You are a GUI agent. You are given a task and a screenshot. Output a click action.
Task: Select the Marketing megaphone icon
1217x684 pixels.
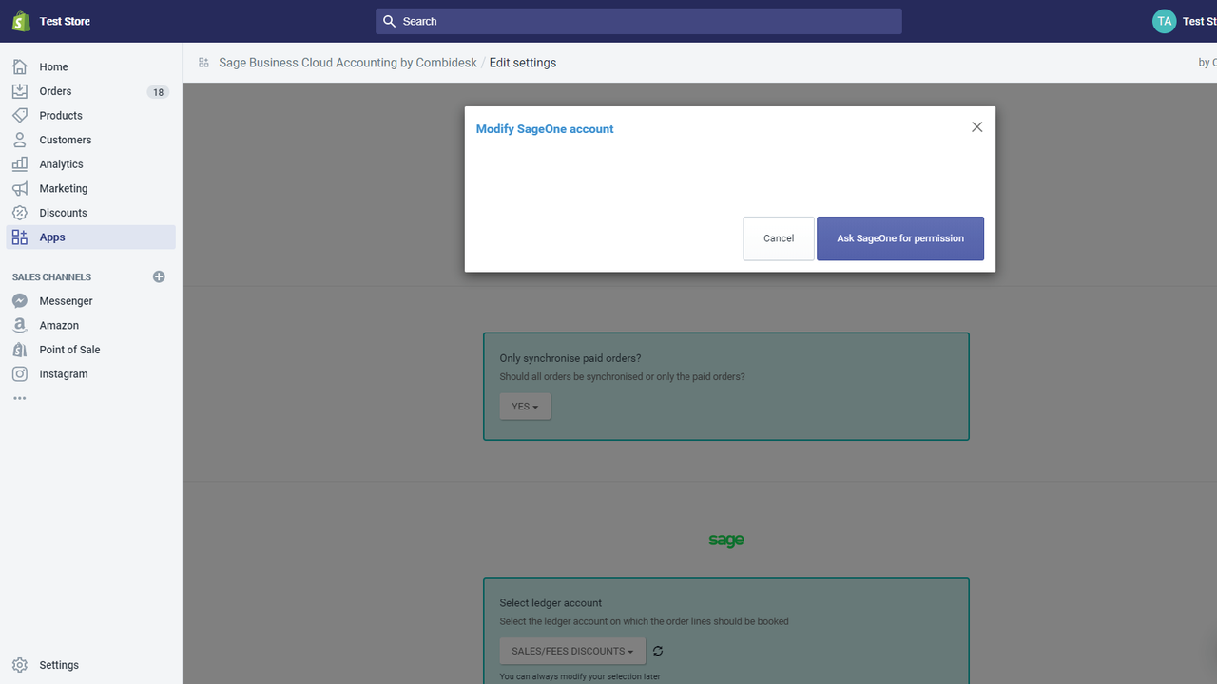(63, 188)
